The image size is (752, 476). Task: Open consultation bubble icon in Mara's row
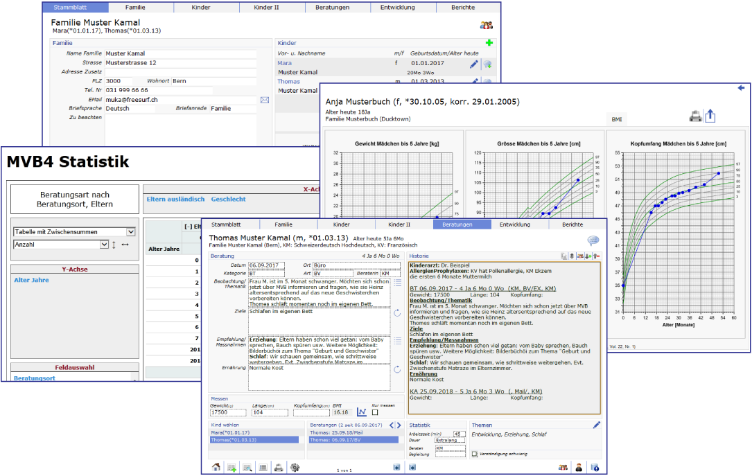coord(488,64)
